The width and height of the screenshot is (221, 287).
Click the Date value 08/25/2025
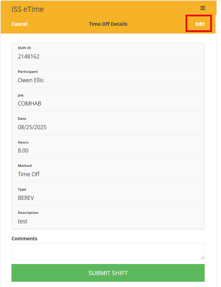pos(32,127)
